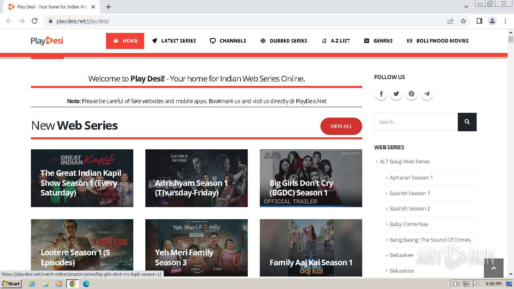Open Family Aaj Kal Season 1 card
This screenshot has height=289, width=514.
311,248
